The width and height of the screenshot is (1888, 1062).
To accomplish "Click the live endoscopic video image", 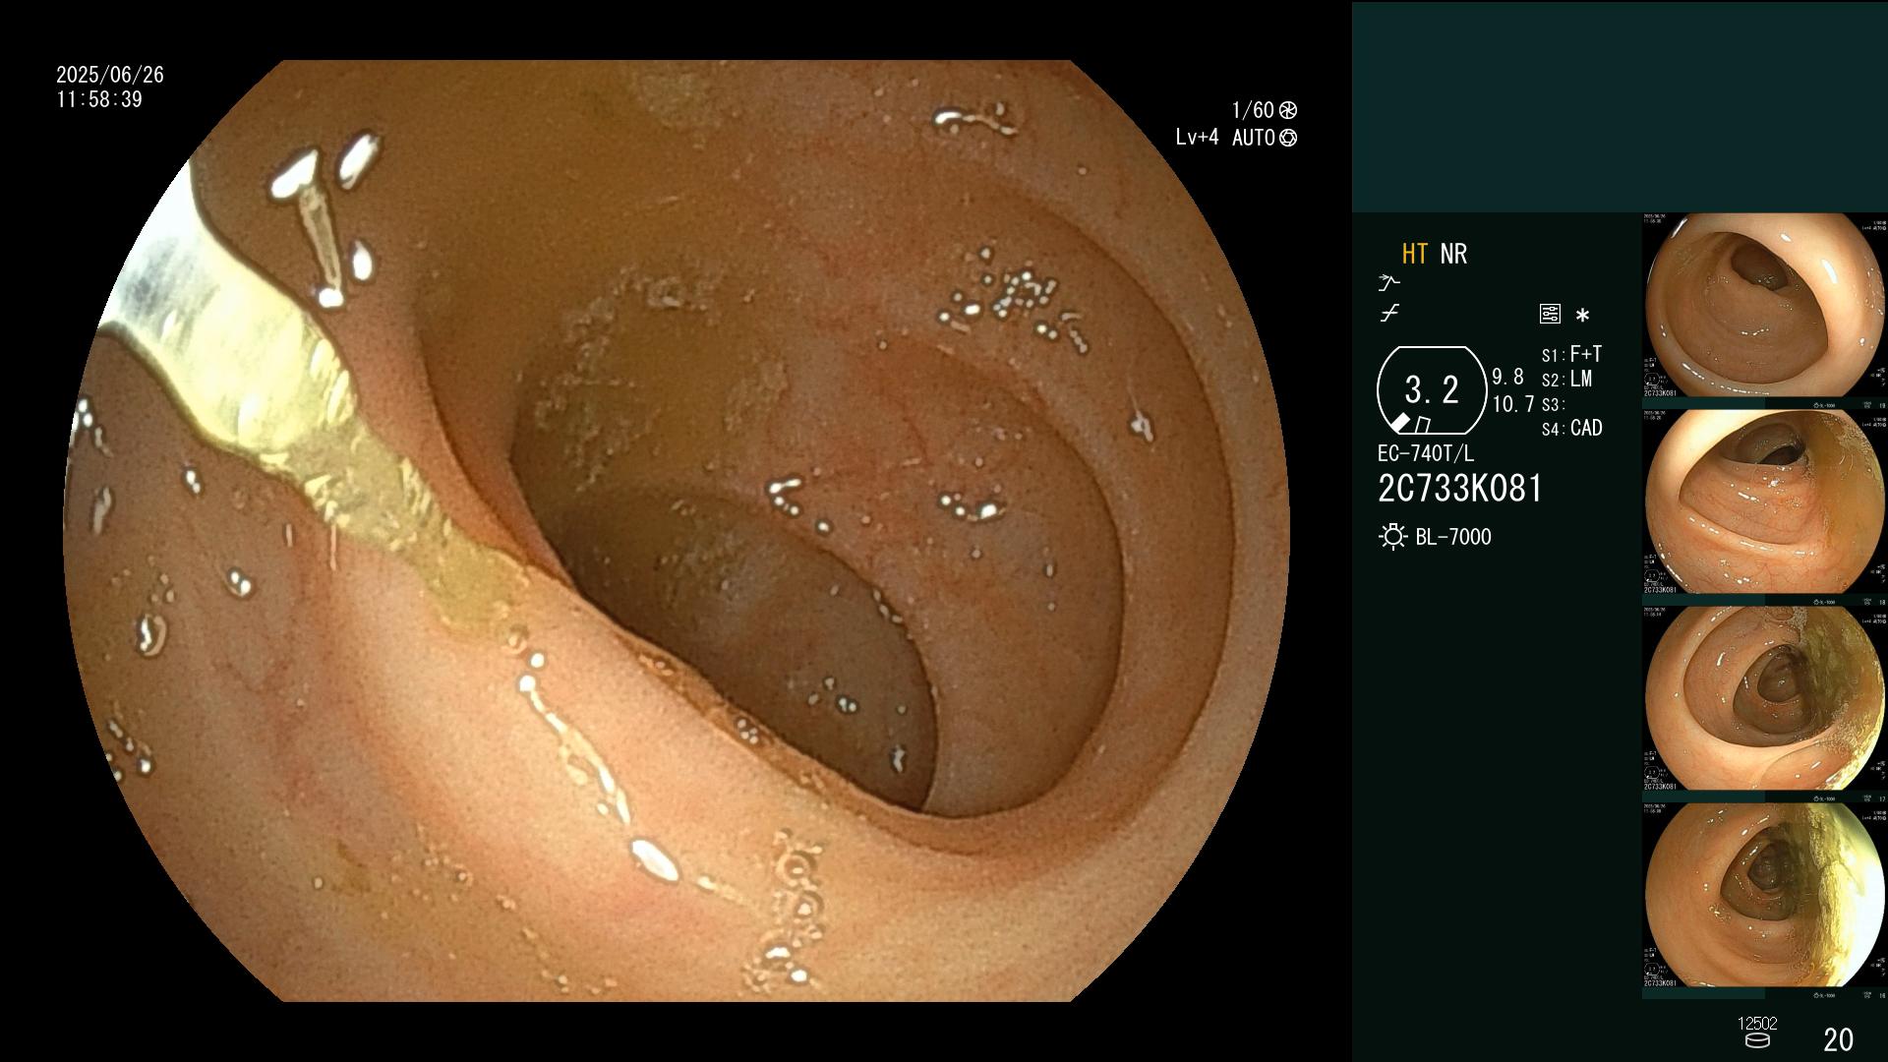I will point(677,531).
